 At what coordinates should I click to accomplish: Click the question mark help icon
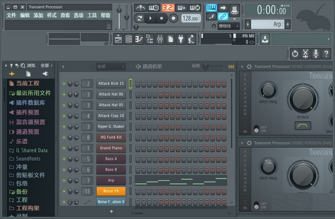(326, 53)
